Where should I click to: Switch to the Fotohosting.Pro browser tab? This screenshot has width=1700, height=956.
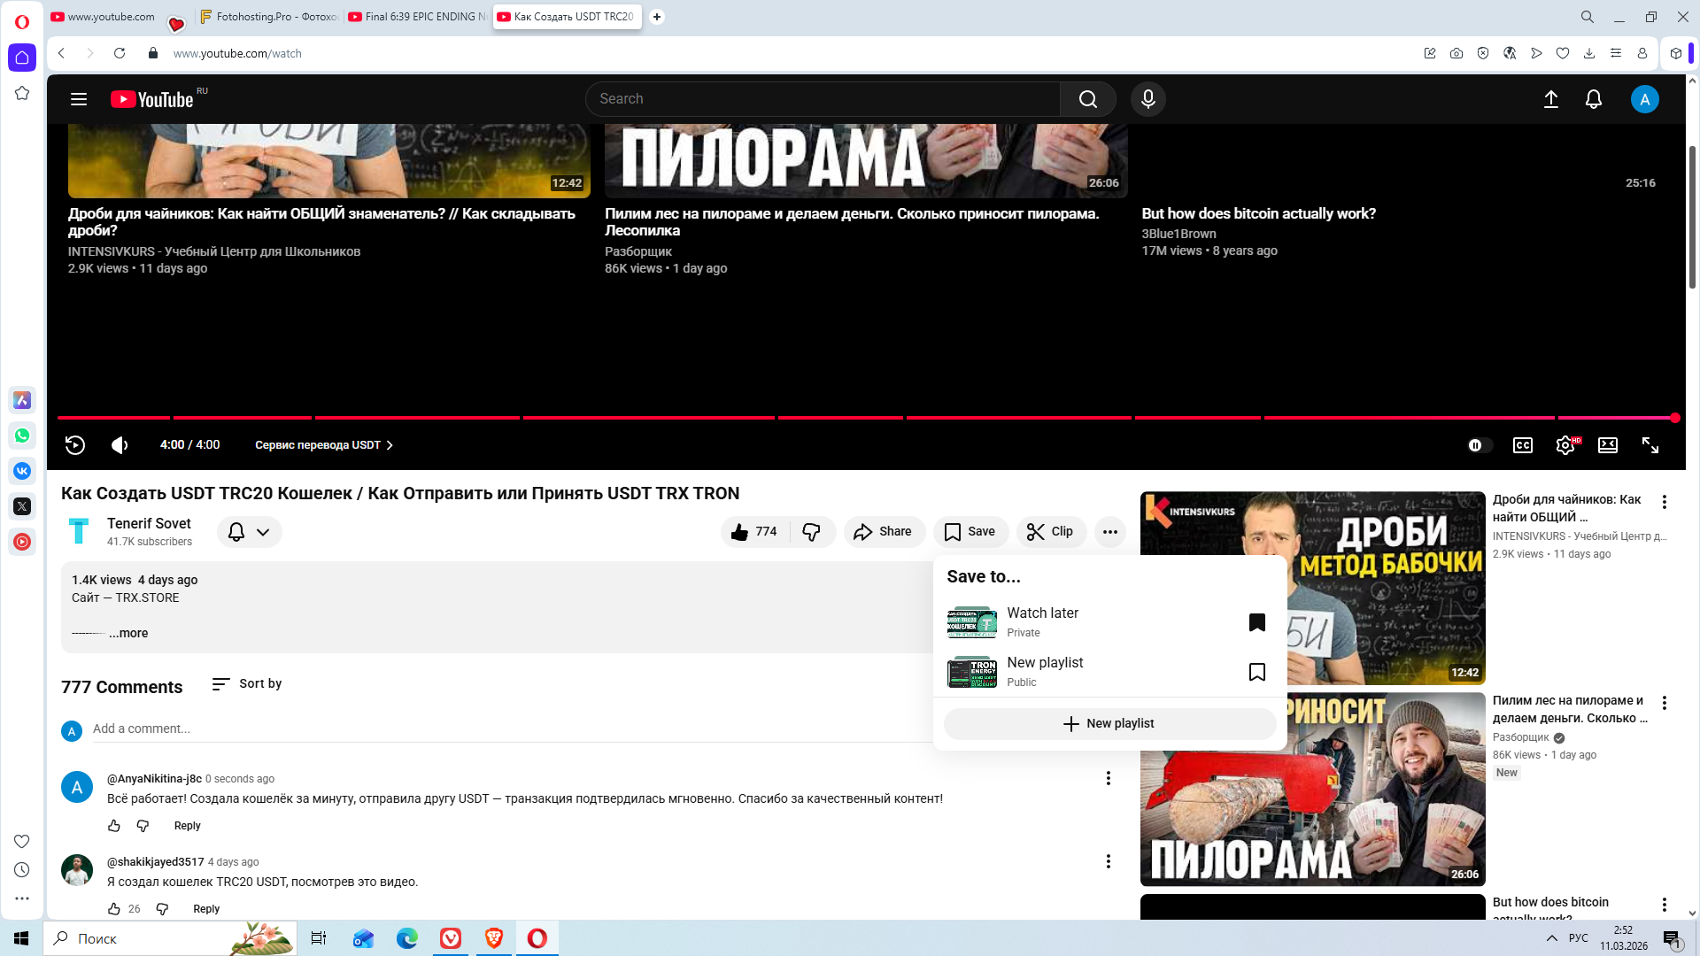tap(268, 17)
